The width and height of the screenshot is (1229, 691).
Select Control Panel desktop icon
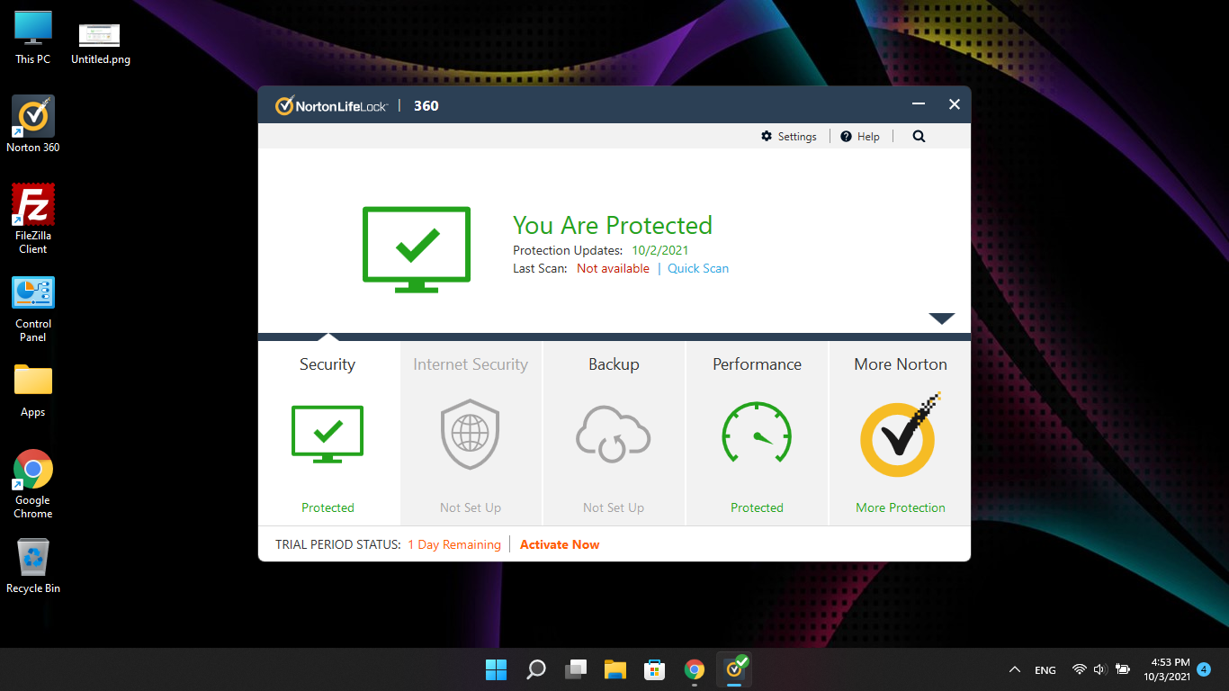pos(33,310)
